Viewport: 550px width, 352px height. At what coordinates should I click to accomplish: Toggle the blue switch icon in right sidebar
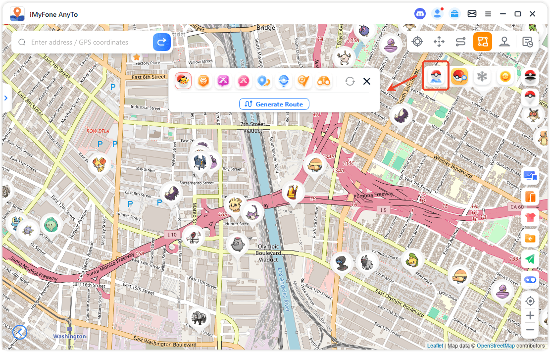pyautogui.click(x=530, y=280)
